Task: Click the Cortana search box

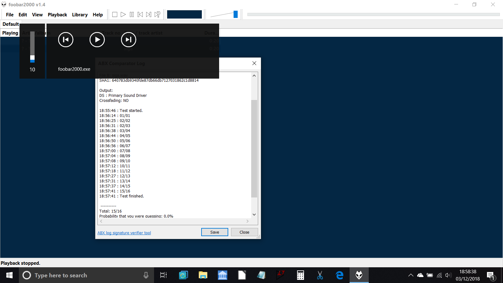Action: 86,275
